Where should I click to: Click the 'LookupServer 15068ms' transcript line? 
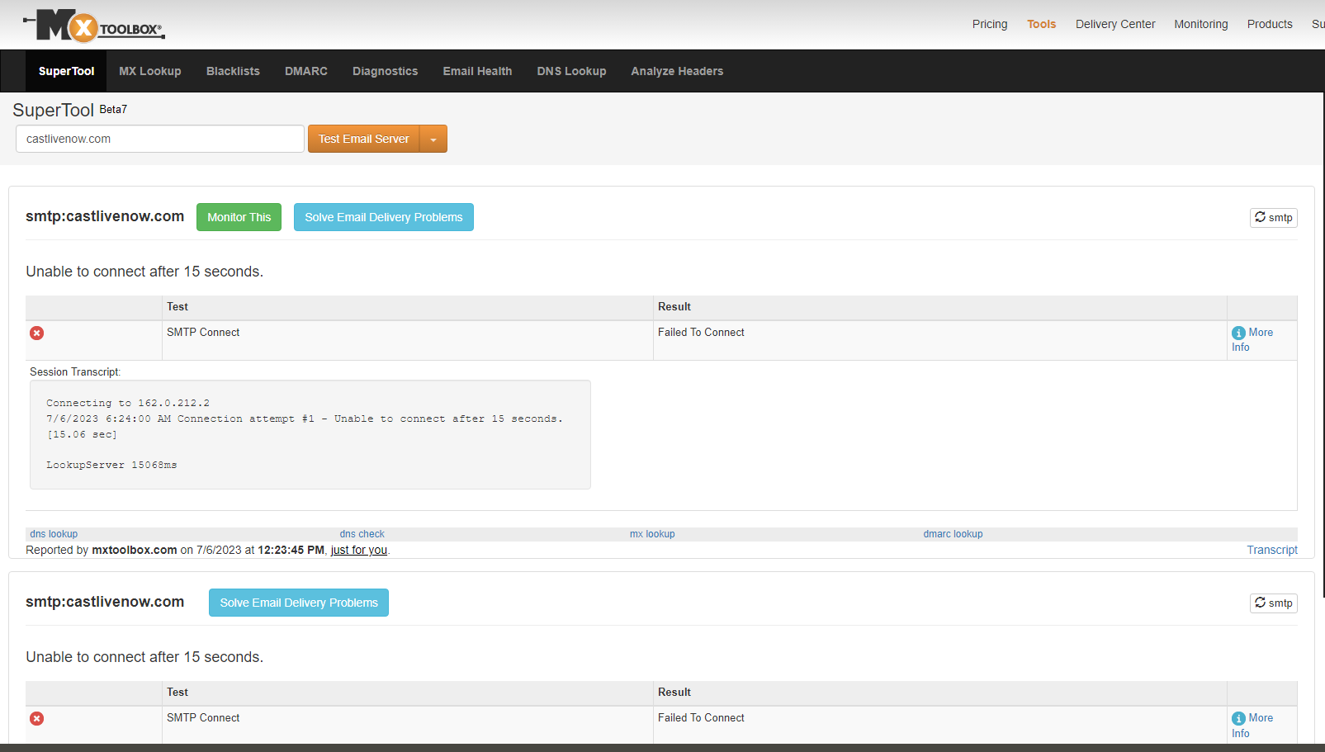(111, 465)
